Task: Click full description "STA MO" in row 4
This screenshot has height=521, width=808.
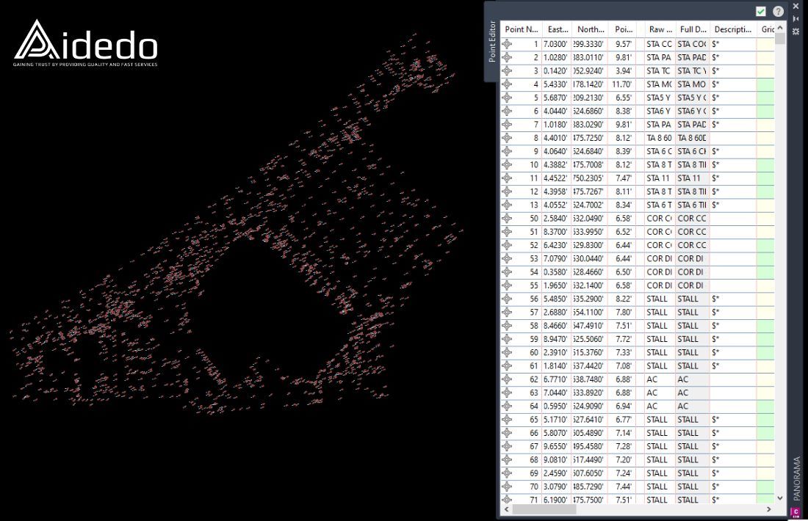Action: pos(693,84)
